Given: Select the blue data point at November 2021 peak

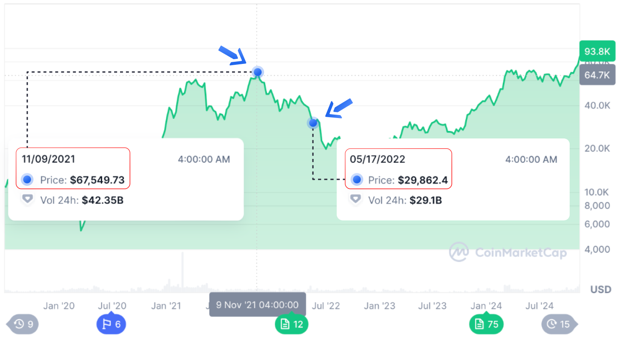Looking at the screenshot, I should click(x=257, y=72).
